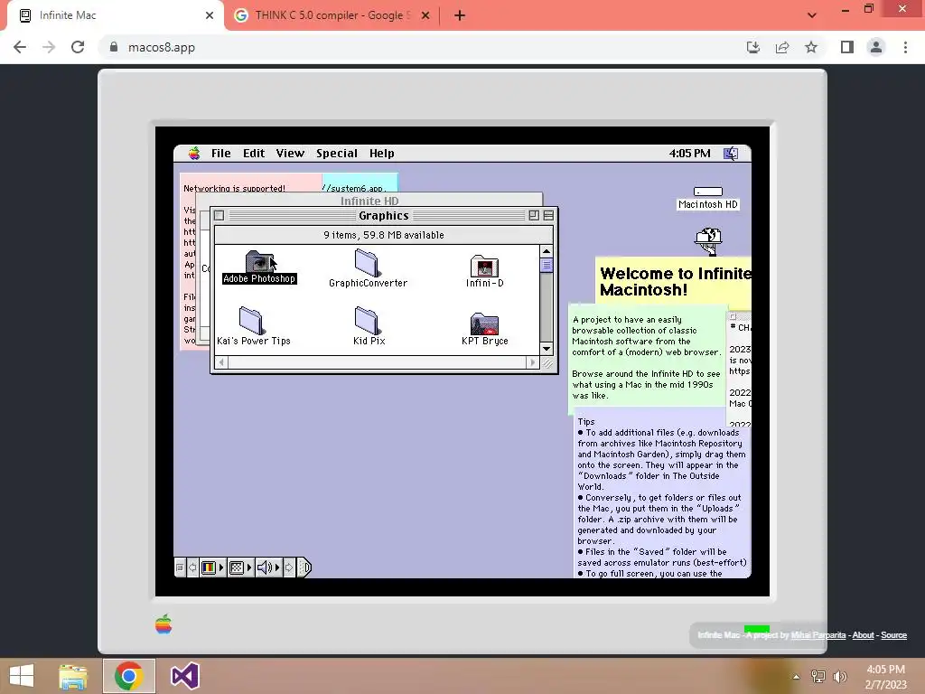
Task: Expand sound volume arrow in Control Strip
Action: tap(278, 567)
